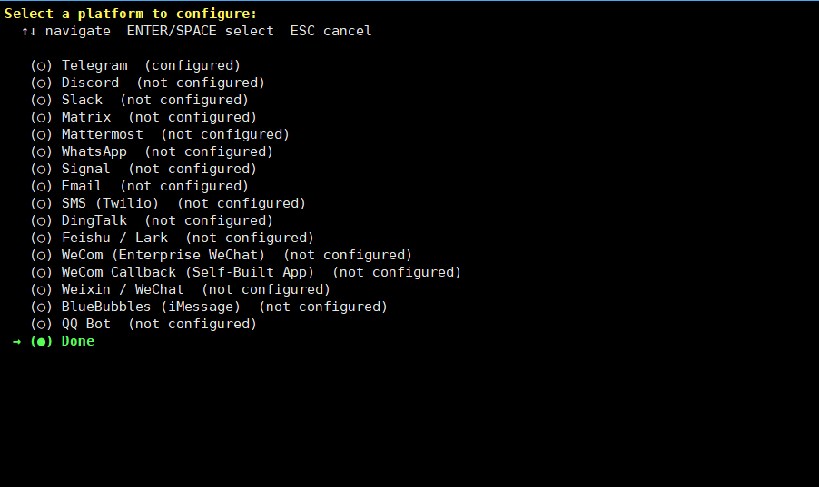Viewport: 819px width, 487px height.
Task: Select the Telegram radio button
Action: 42,65
